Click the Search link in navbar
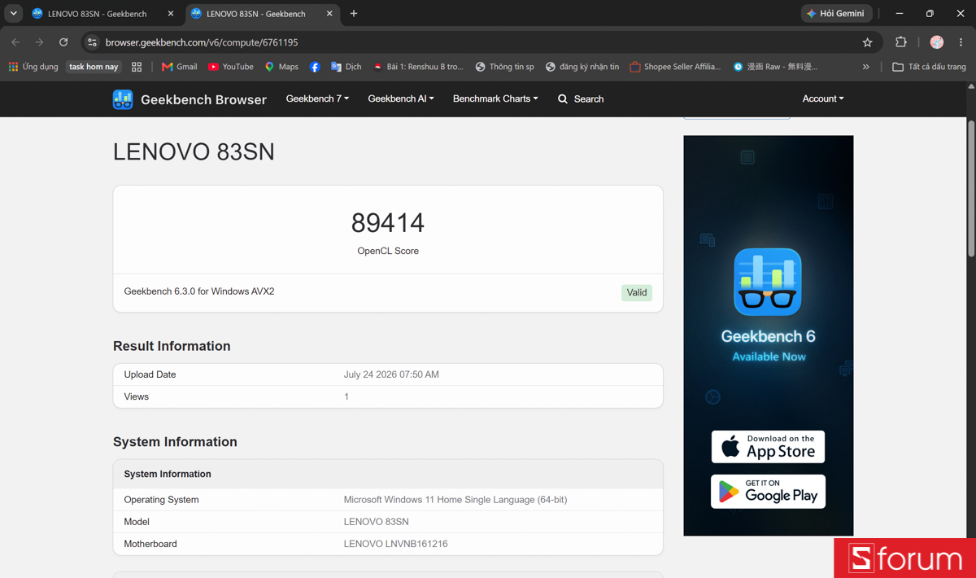The width and height of the screenshot is (976, 578). [x=589, y=99]
